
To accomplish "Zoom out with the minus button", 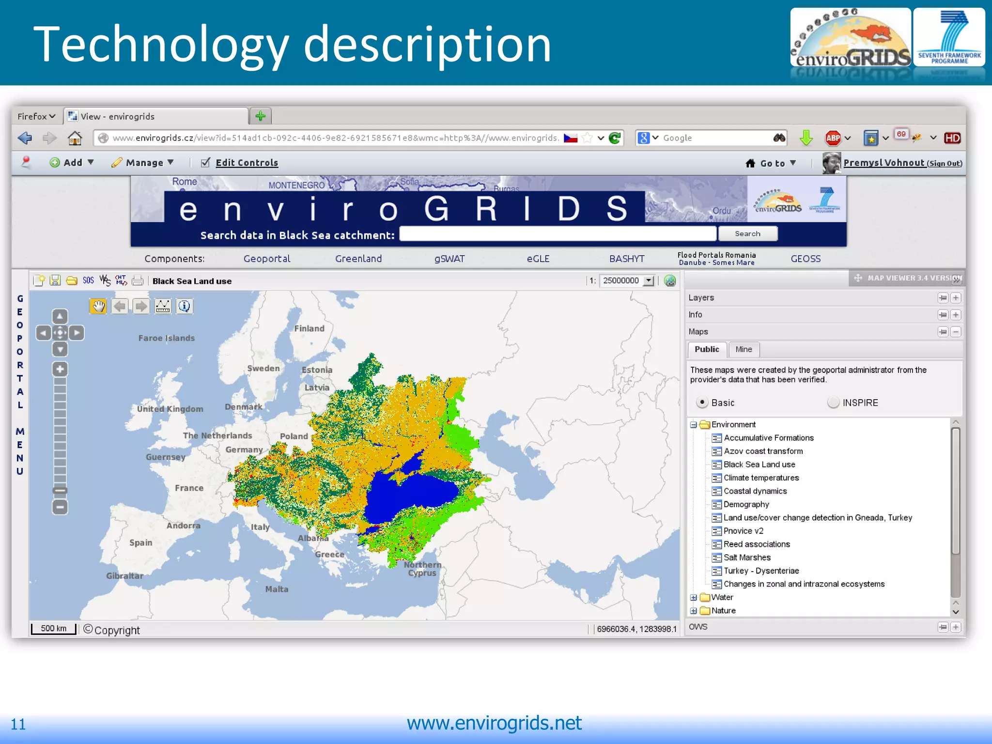I will pos(60,507).
